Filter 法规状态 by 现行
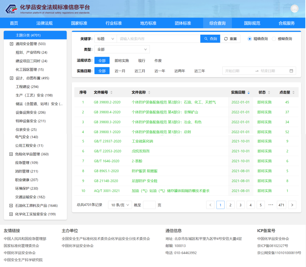Viewport: 306px width, 267px height. pos(142,61)
